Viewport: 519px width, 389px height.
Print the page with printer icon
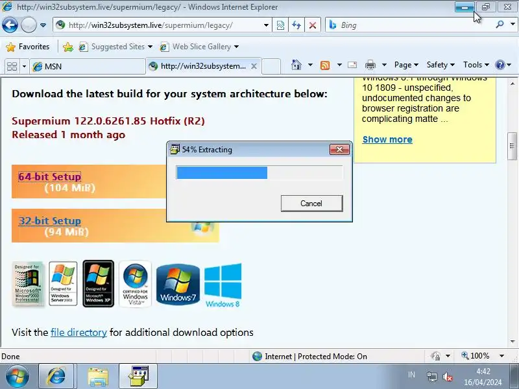click(370, 65)
